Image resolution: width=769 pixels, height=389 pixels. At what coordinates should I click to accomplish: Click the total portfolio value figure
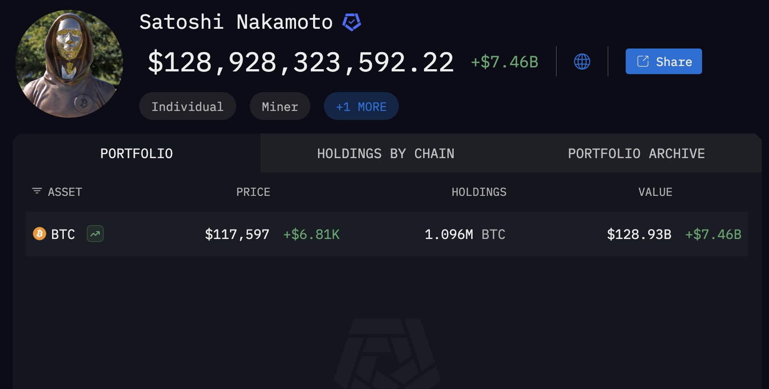click(x=300, y=62)
